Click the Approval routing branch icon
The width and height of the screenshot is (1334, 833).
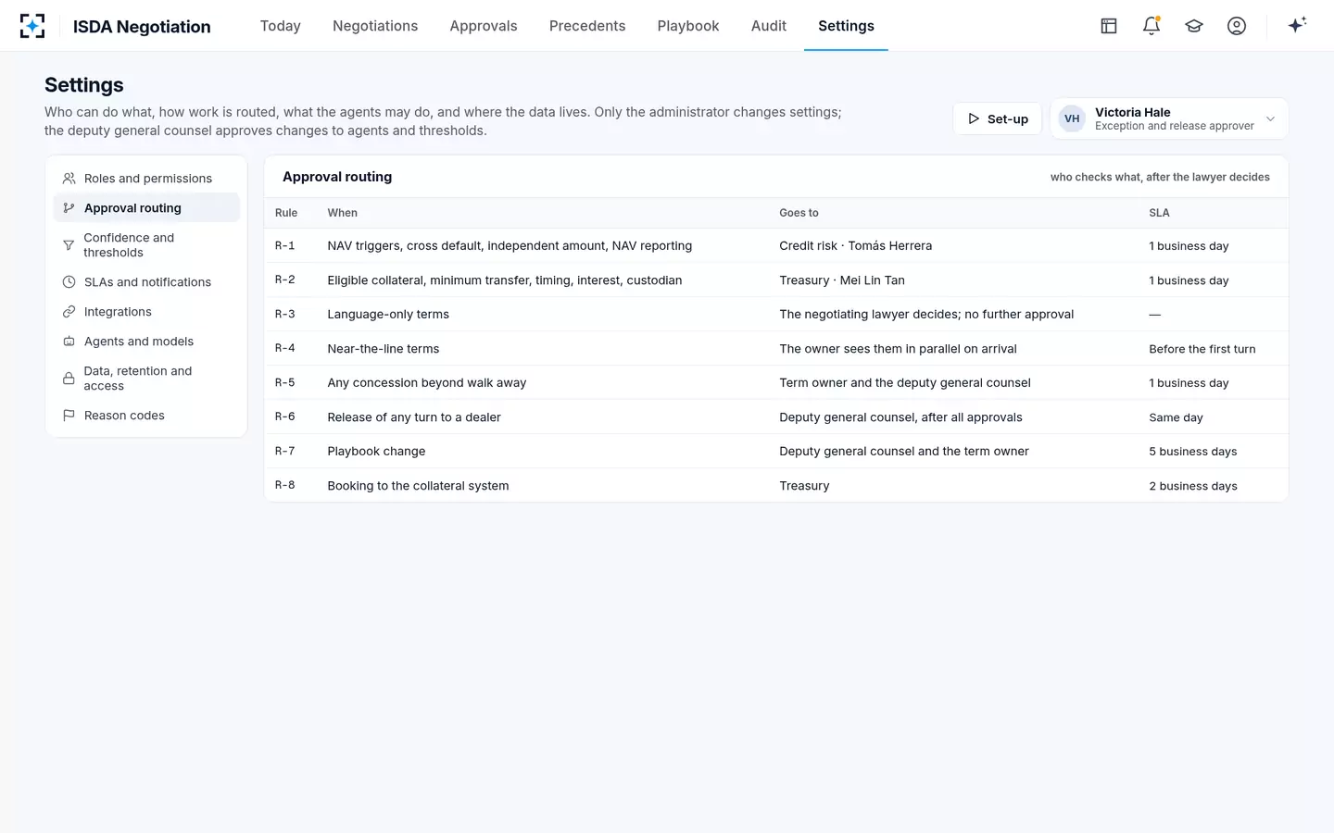[69, 208]
